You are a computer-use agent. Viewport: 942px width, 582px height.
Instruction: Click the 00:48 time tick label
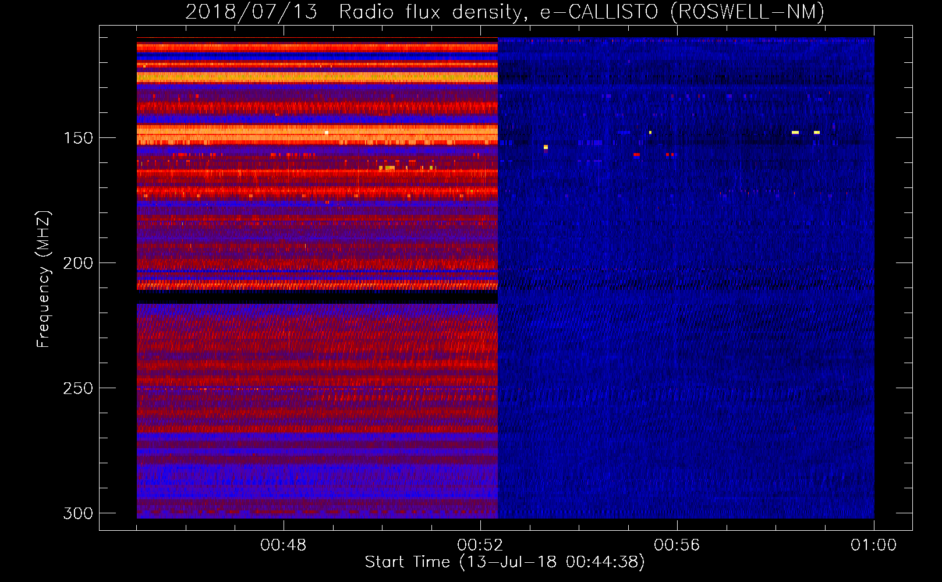tap(284, 545)
